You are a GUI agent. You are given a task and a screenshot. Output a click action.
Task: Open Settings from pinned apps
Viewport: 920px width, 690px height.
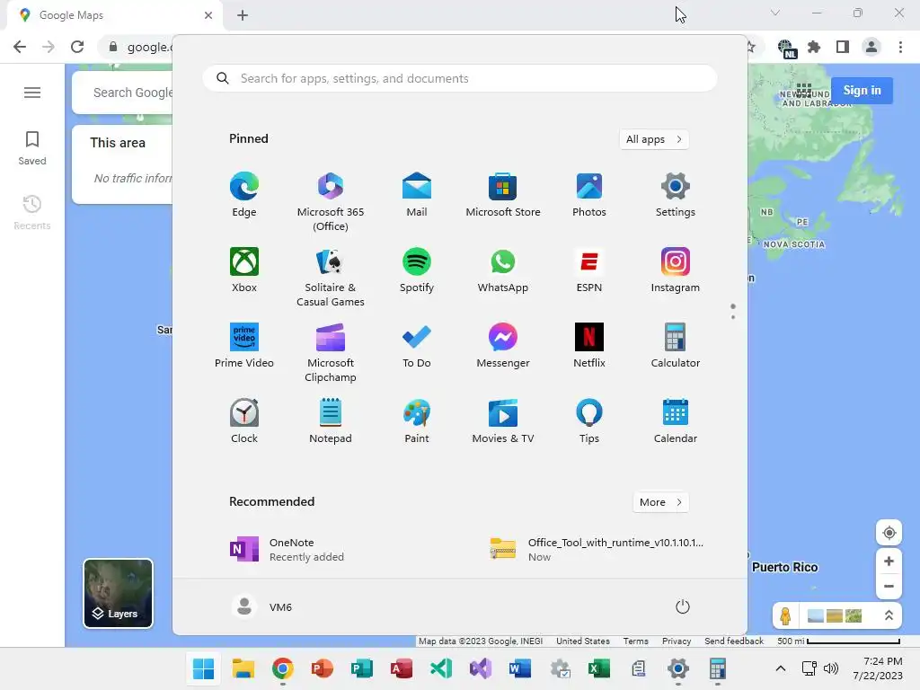tap(676, 195)
